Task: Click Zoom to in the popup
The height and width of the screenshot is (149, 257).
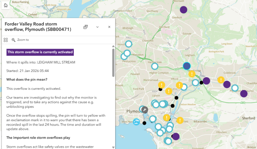Action: coord(20,40)
